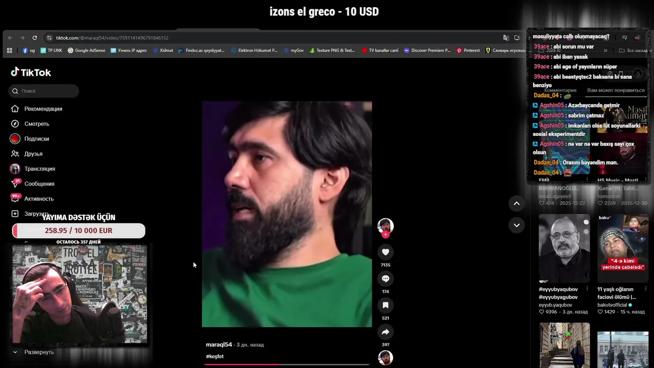This screenshot has height=368, width=654.
Task: Open the Discover Premiere P... bookmark
Action: 427,51
